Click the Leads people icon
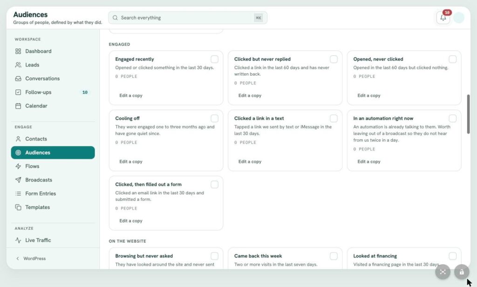This screenshot has height=287, width=477. click(18, 65)
